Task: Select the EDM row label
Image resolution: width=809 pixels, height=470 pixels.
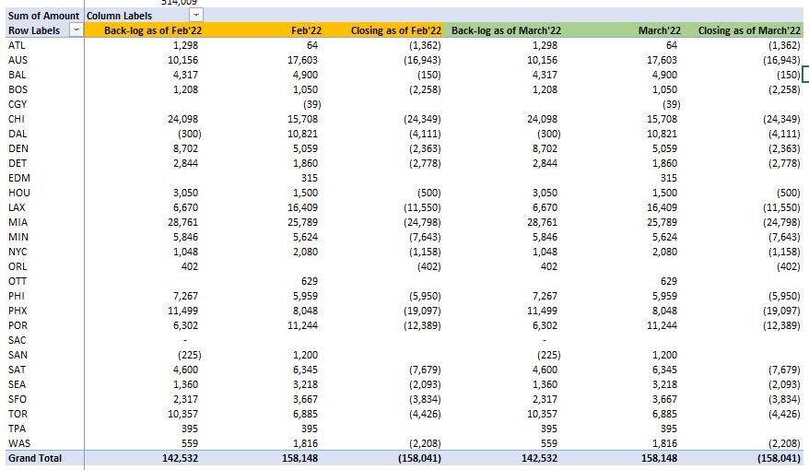Action: [19, 178]
